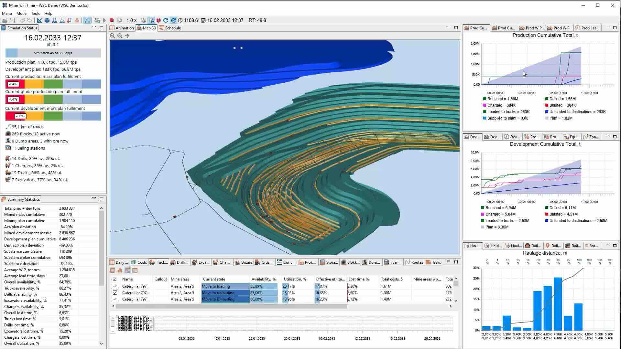Click the blue 3D cube toolbar icon

[x=47, y=20]
